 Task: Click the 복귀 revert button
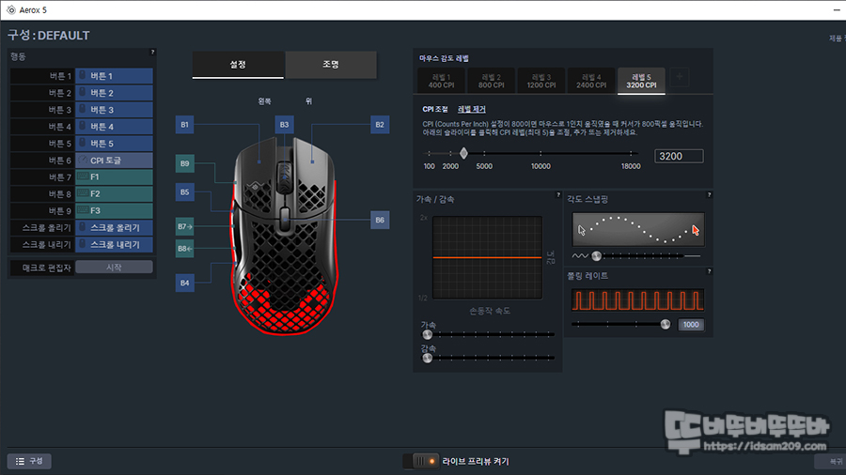click(x=831, y=462)
